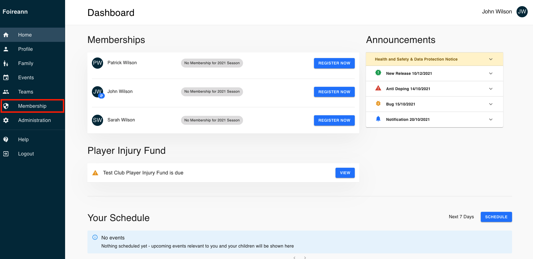
Task: Click View for the Player Injury Fund
Action: click(345, 173)
